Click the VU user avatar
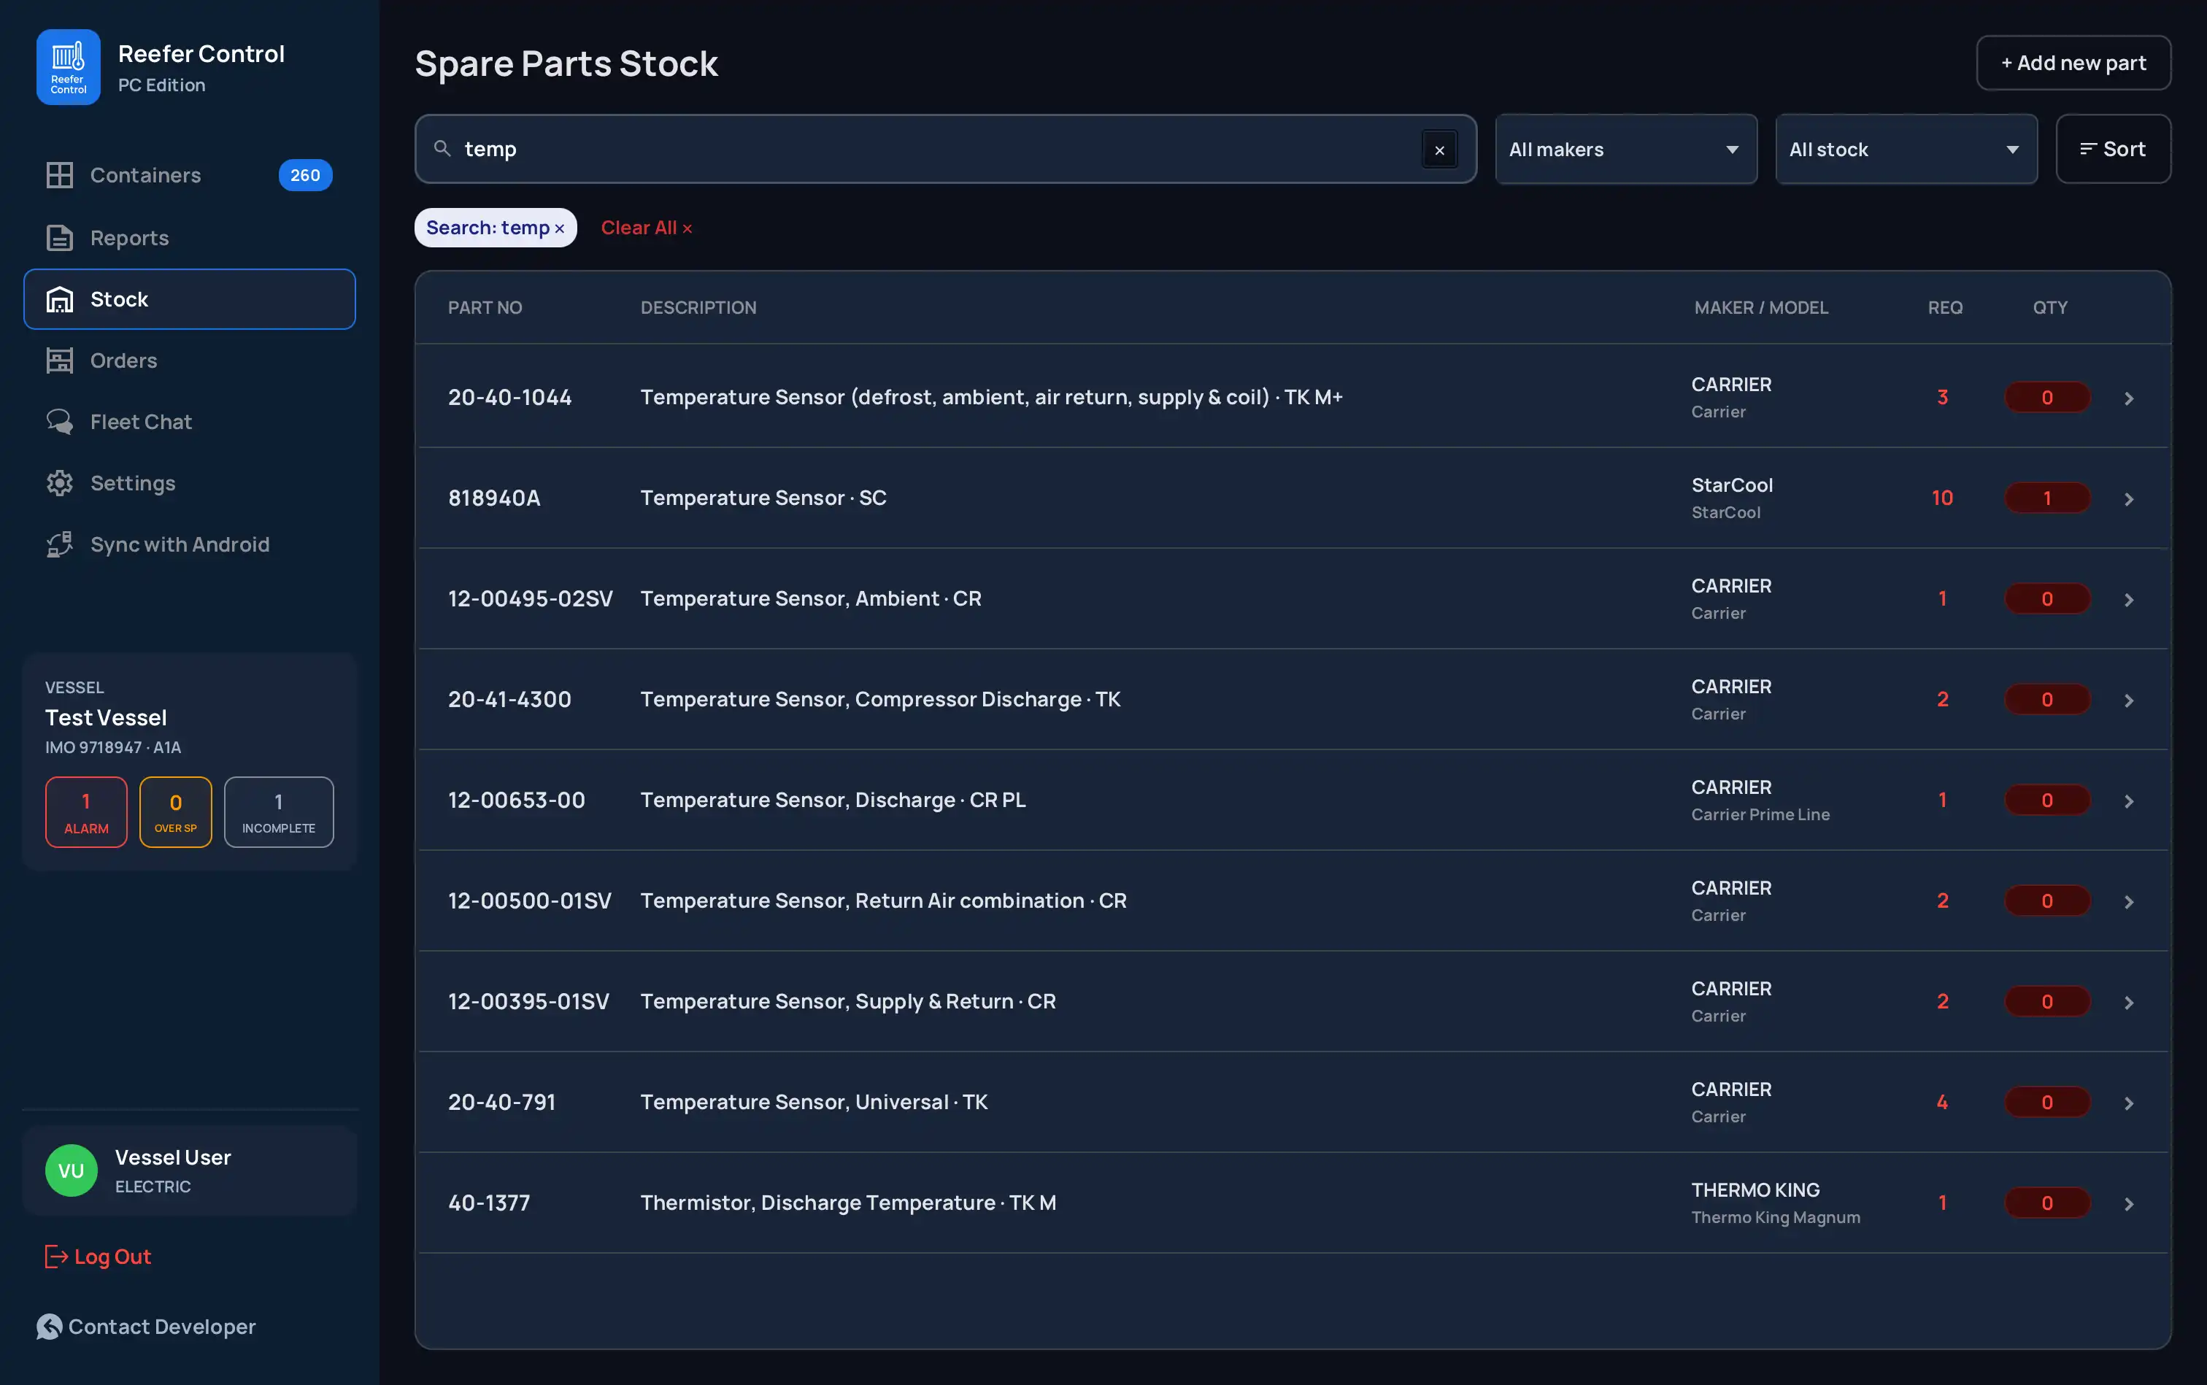Viewport: 2207px width, 1385px height. pyautogui.click(x=72, y=1170)
